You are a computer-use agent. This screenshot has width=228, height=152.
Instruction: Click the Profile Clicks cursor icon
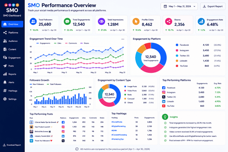(x=136, y=22)
